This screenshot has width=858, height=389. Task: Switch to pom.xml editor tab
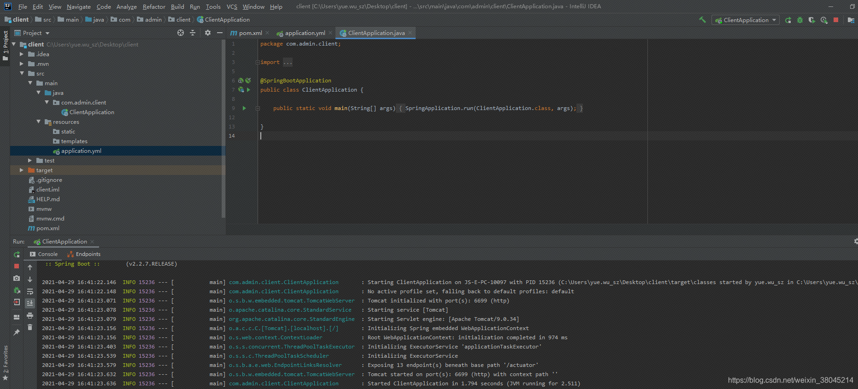tap(250, 33)
